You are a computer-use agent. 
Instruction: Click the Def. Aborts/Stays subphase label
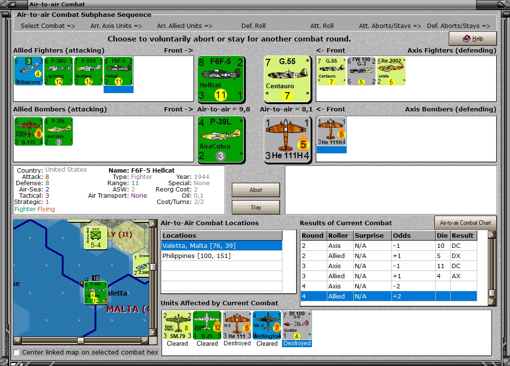coord(458,26)
